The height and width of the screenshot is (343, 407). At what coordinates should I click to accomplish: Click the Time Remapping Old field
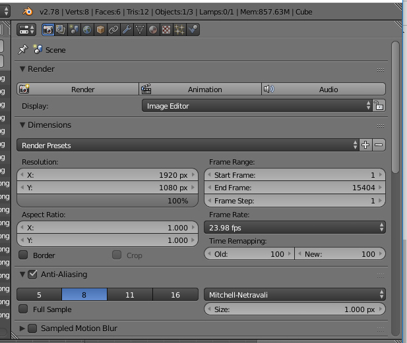tap(249, 254)
